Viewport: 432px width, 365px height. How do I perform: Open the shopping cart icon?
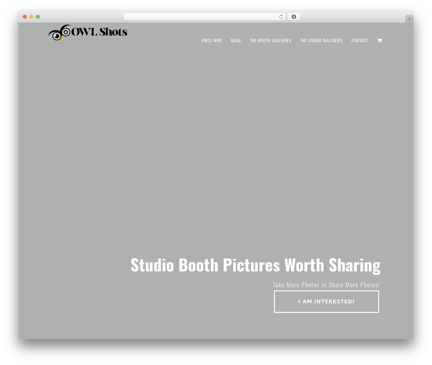pos(379,40)
